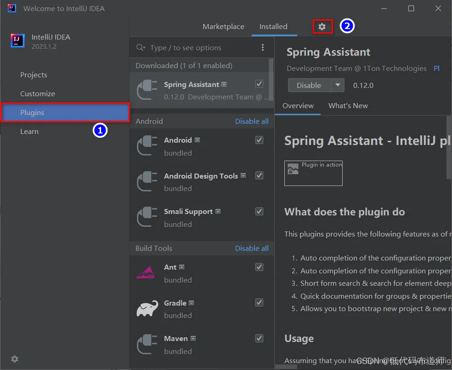This screenshot has height=370, width=452.
Task: Select the What's New tab
Action: click(348, 106)
